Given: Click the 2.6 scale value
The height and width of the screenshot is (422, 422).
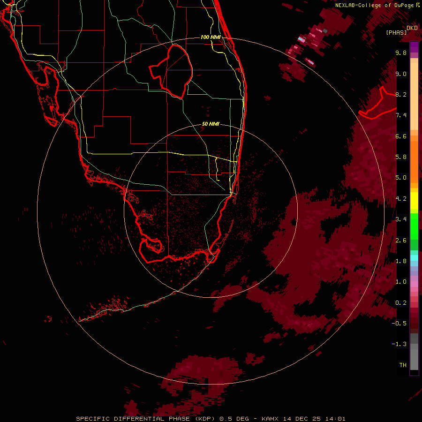Looking at the screenshot, I should (401, 241).
